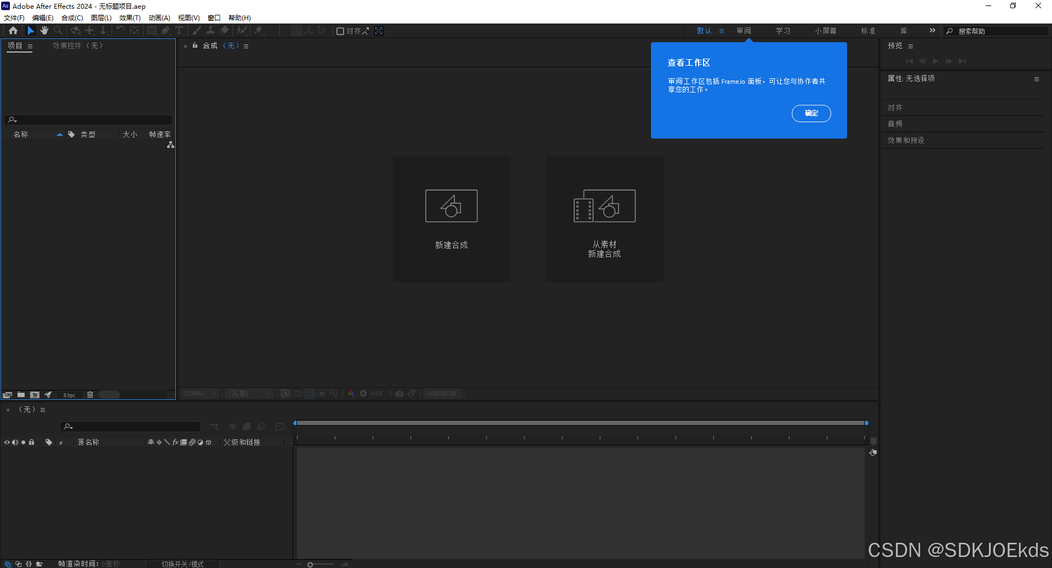Click the Project panel thumbnail size slider
Screen dimensions: 1052x568
pos(109,395)
